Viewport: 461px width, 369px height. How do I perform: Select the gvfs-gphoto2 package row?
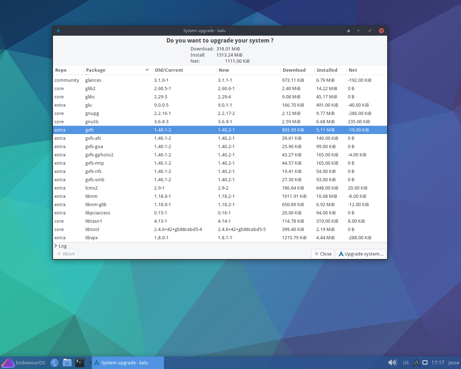click(x=220, y=155)
